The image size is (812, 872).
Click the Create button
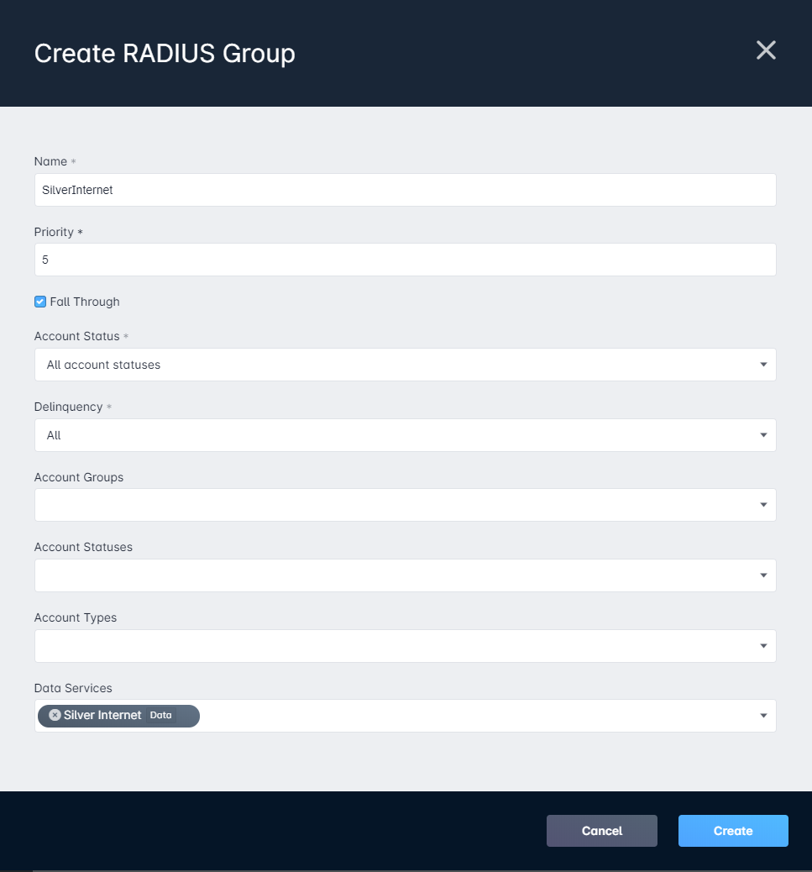tap(733, 831)
